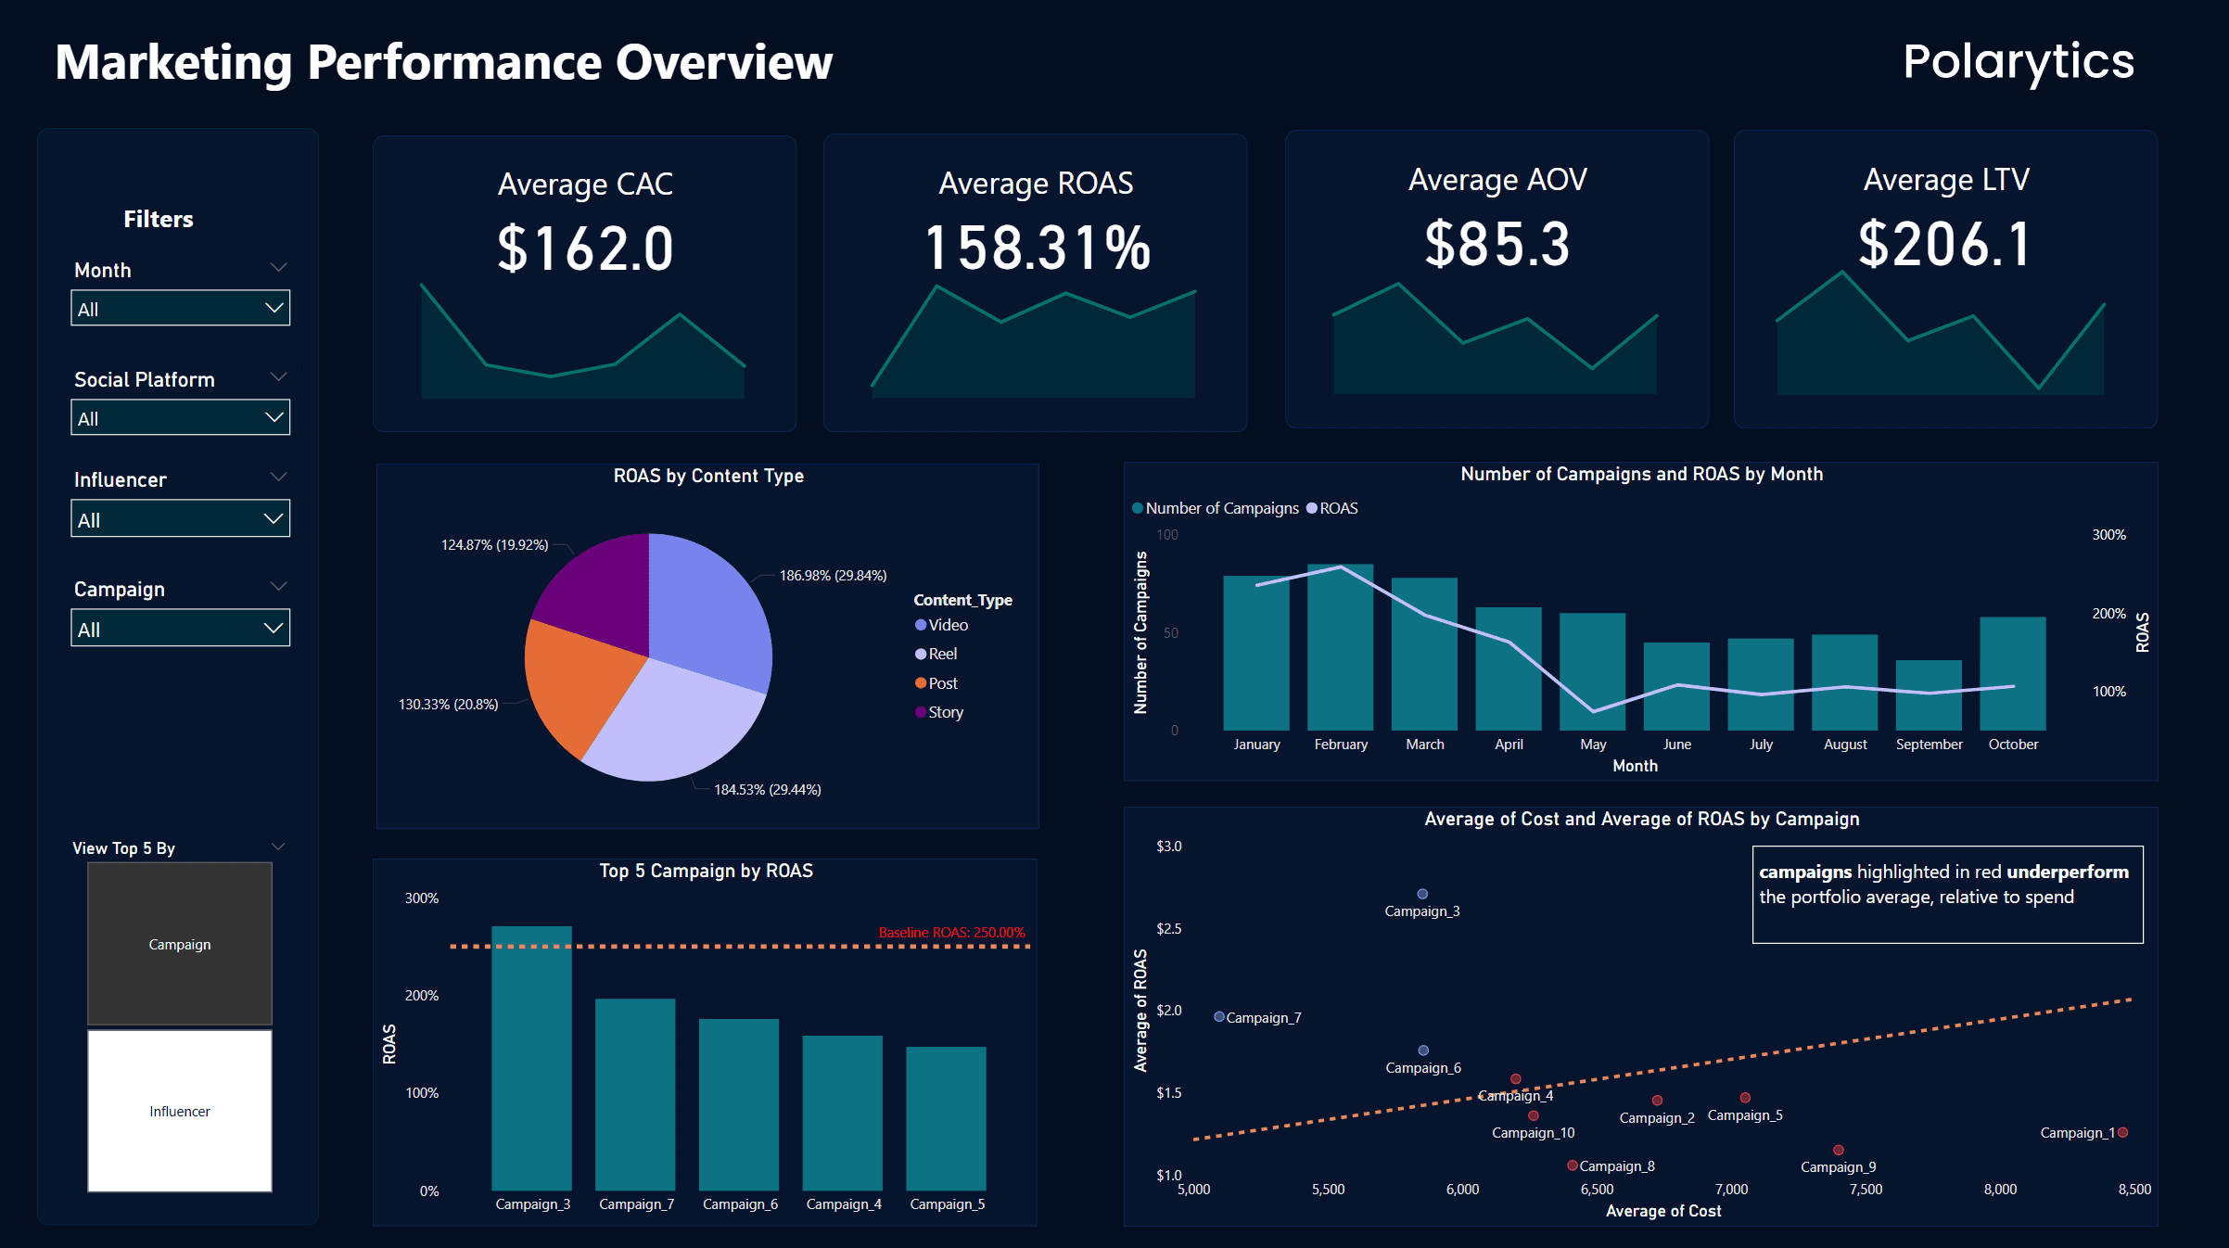This screenshot has width=2229, height=1248.
Task: Click the Post legend item
Action: (x=939, y=682)
